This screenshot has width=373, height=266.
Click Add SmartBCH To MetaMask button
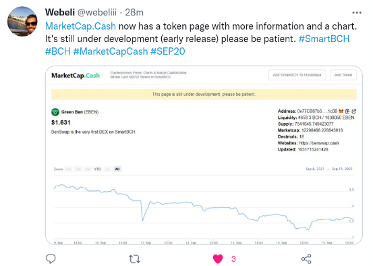[x=297, y=75]
